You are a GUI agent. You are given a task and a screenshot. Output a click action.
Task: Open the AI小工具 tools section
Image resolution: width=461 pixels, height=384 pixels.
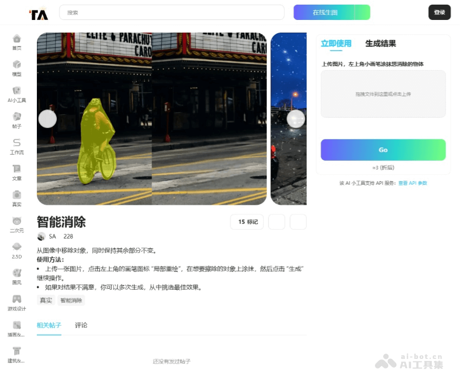tap(17, 95)
